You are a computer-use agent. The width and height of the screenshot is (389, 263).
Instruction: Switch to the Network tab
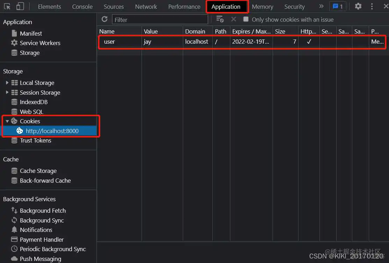click(146, 7)
